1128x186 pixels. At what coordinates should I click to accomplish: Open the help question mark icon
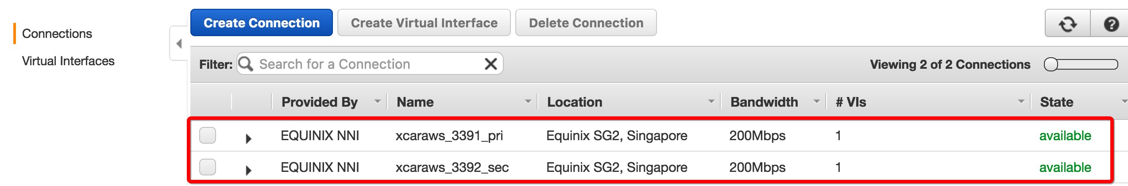click(1111, 24)
